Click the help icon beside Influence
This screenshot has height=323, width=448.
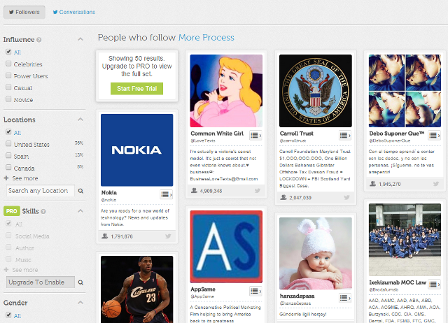38,40
